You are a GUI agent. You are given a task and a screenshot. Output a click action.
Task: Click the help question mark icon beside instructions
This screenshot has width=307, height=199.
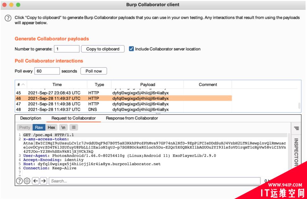point(8,18)
